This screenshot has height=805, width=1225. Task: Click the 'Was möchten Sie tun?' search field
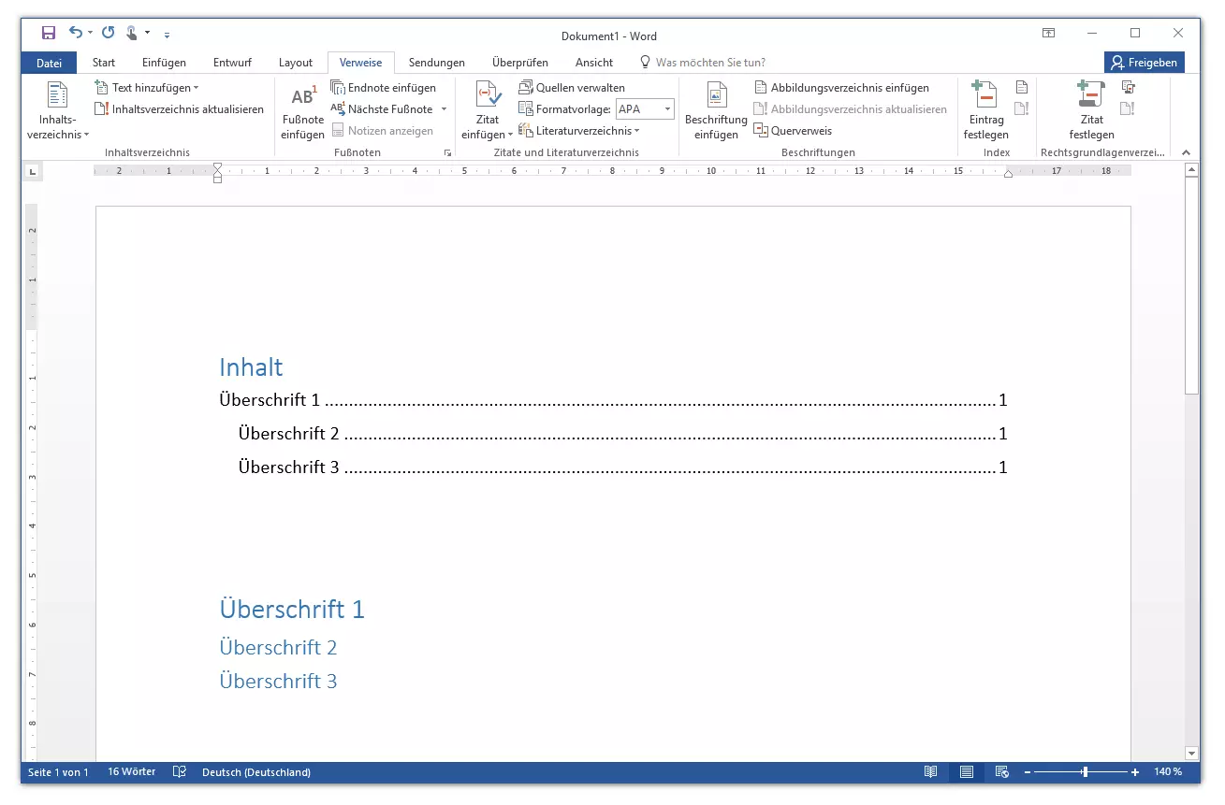(x=709, y=63)
